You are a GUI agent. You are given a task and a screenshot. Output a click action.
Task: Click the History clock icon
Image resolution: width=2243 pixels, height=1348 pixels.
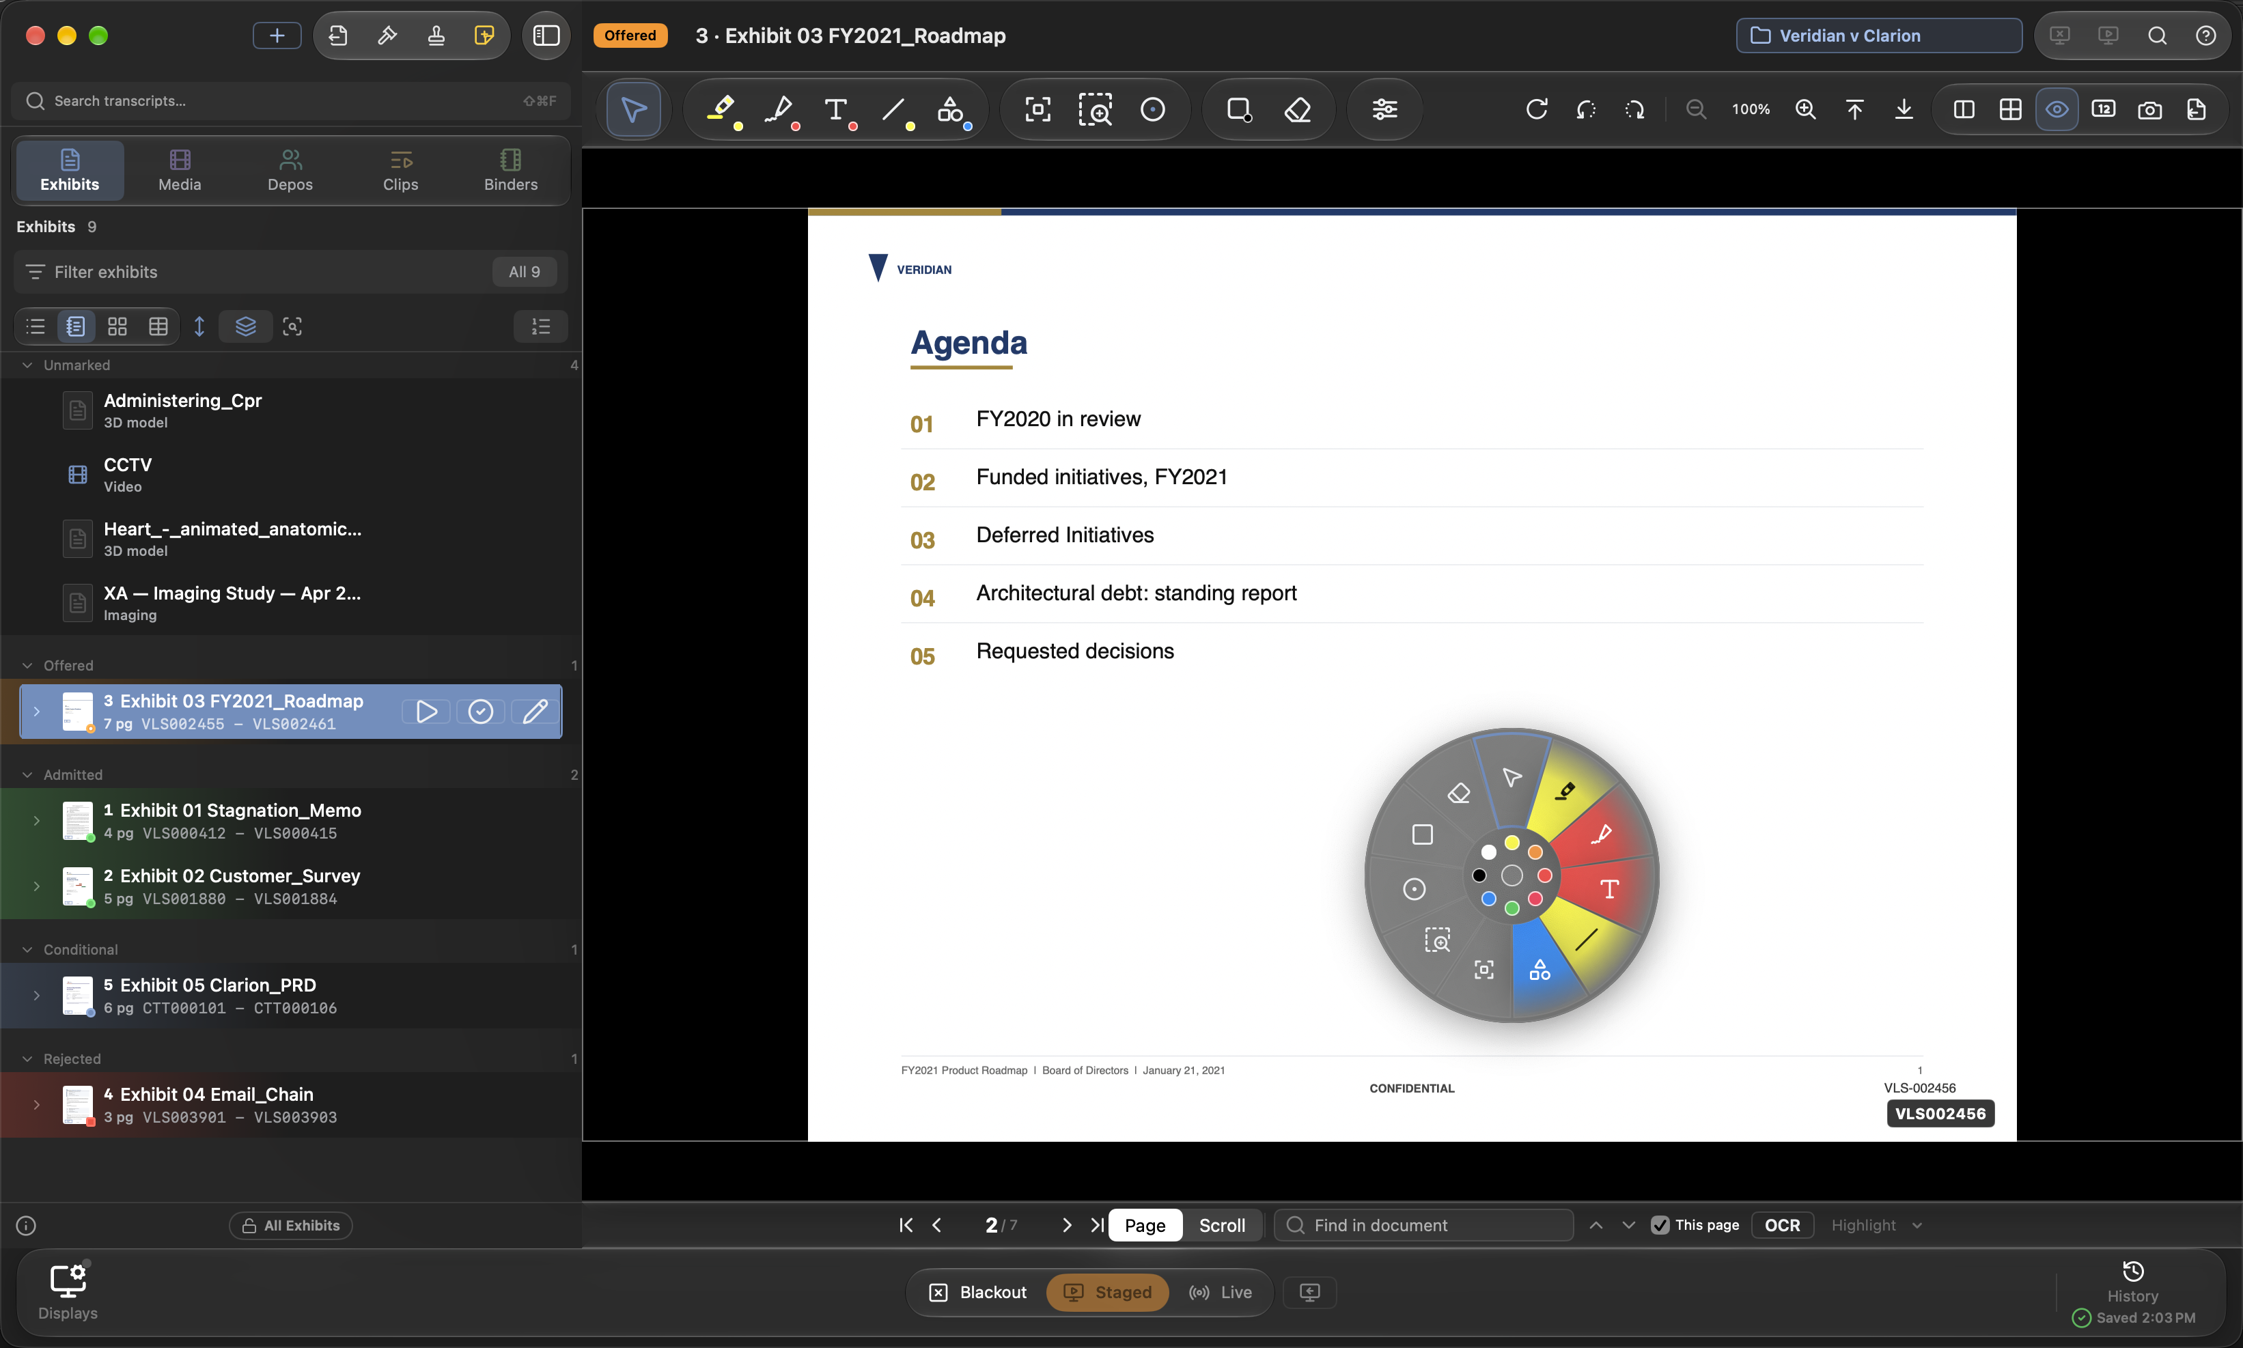coord(2133,1271)
